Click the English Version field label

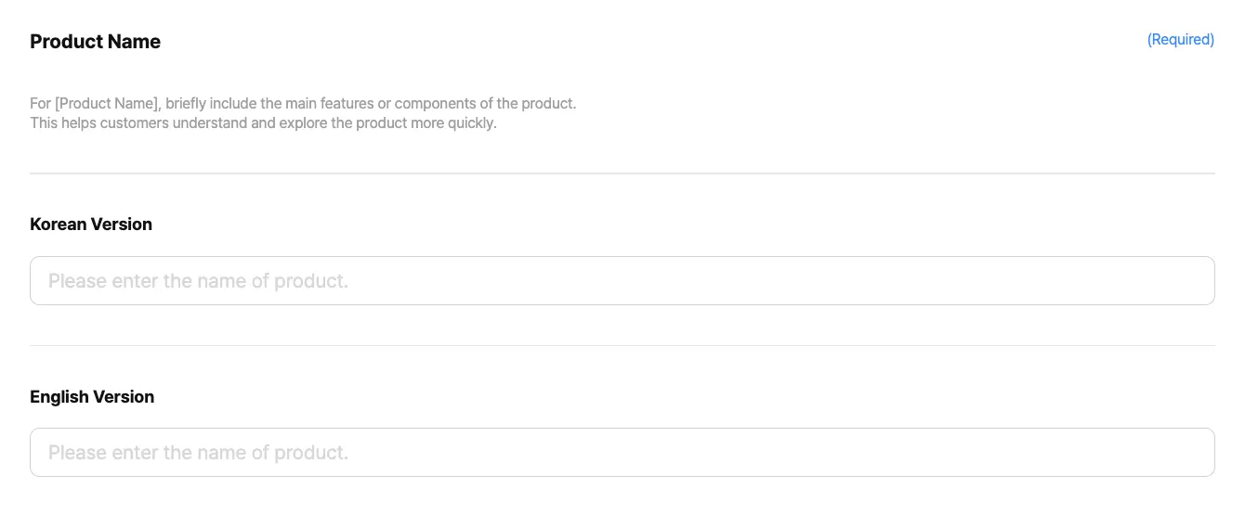click(92, 396)
